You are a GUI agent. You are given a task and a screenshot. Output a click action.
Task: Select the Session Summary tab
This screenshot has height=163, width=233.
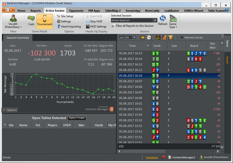click(18, 38)
